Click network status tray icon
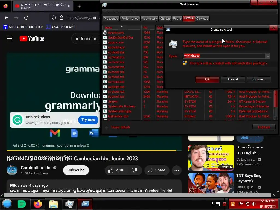The height and width of the screenshot is (210, 280). 247,204
